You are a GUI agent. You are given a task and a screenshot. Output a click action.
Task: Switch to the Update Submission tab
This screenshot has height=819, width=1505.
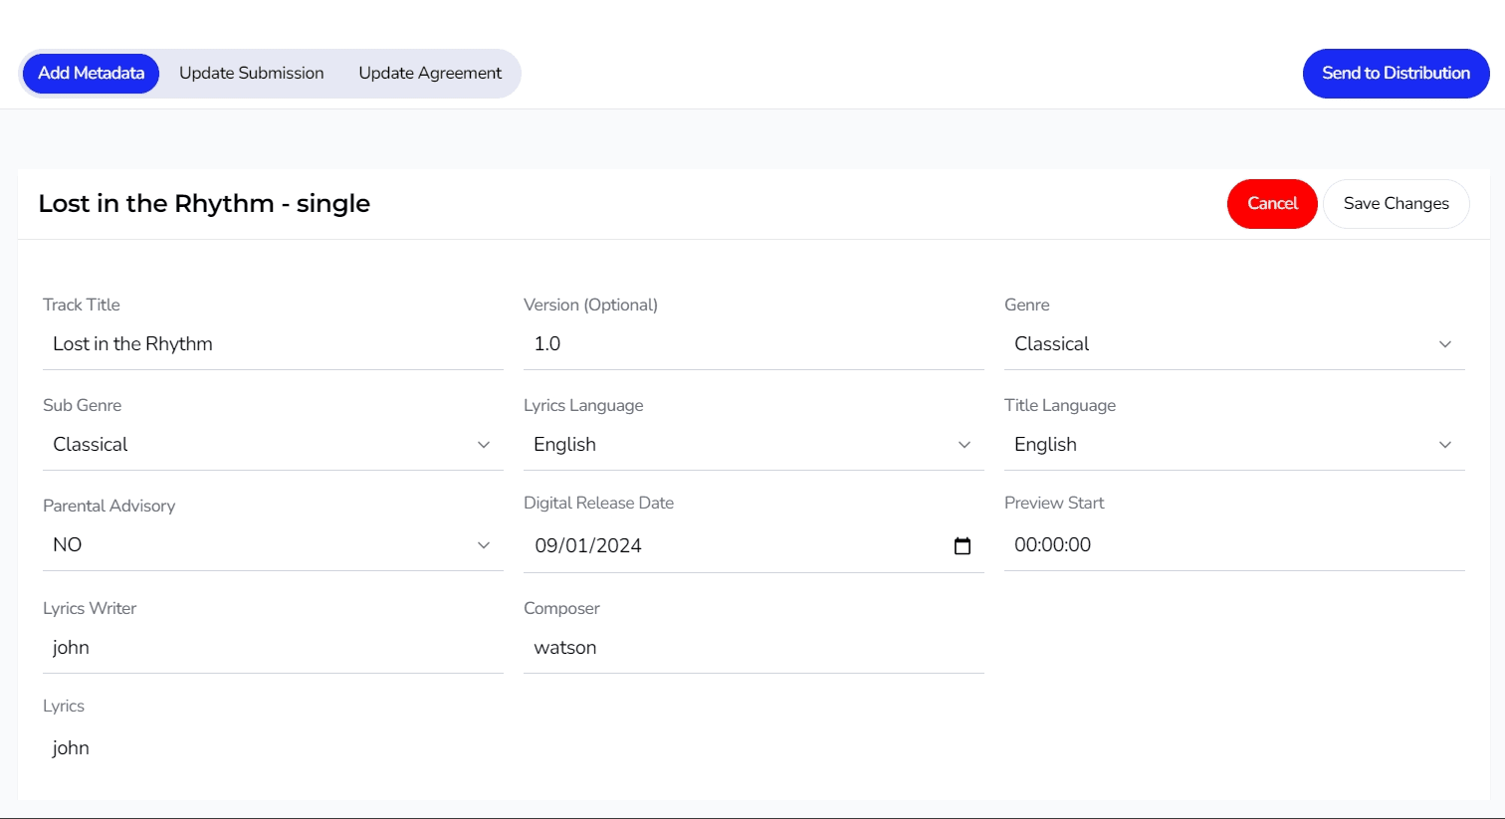251,74
